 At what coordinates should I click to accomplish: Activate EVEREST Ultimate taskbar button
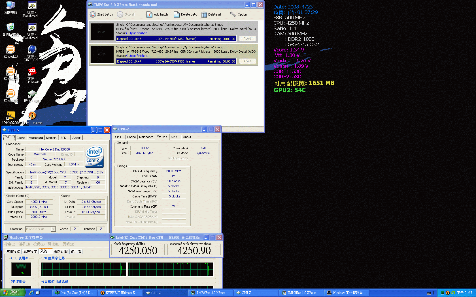pos(120,293)
